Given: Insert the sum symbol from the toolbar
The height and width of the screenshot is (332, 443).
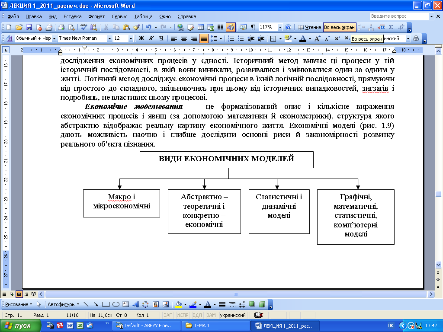Looking at the screenshot, I should click(391, 27).
